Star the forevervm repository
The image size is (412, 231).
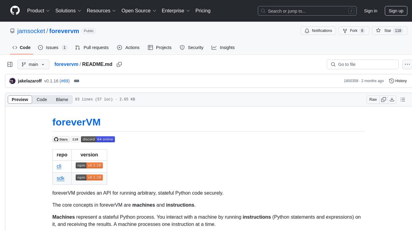pyautogui.click(x=390, y=31)
